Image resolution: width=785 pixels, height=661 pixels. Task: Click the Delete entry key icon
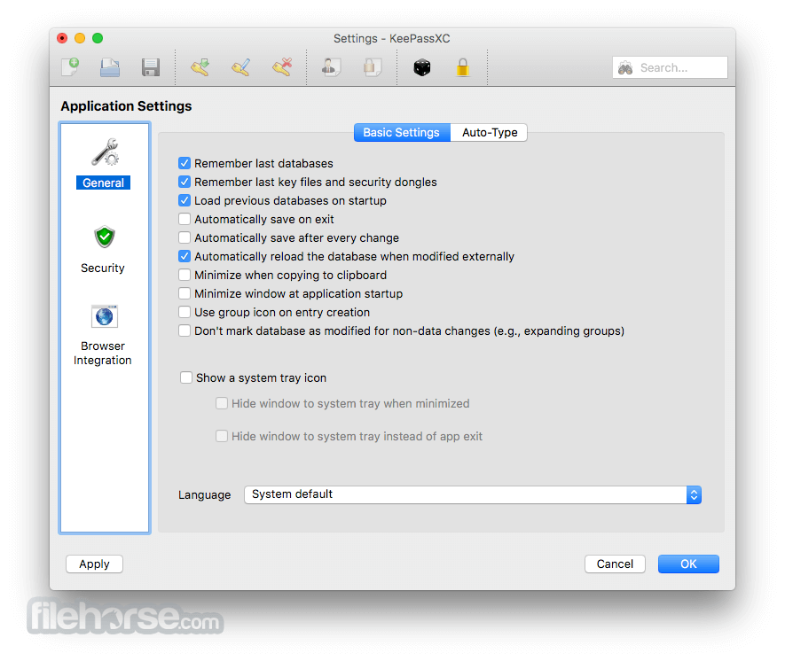(282, 67)
